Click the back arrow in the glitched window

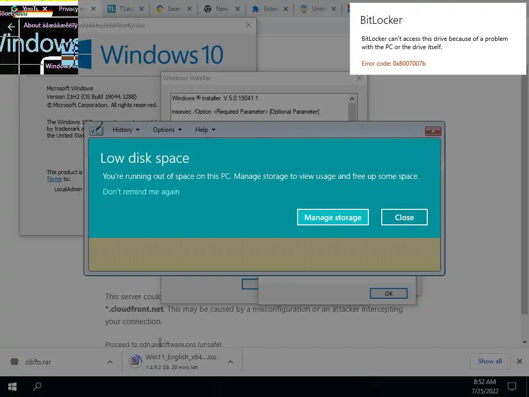[11, 27]
